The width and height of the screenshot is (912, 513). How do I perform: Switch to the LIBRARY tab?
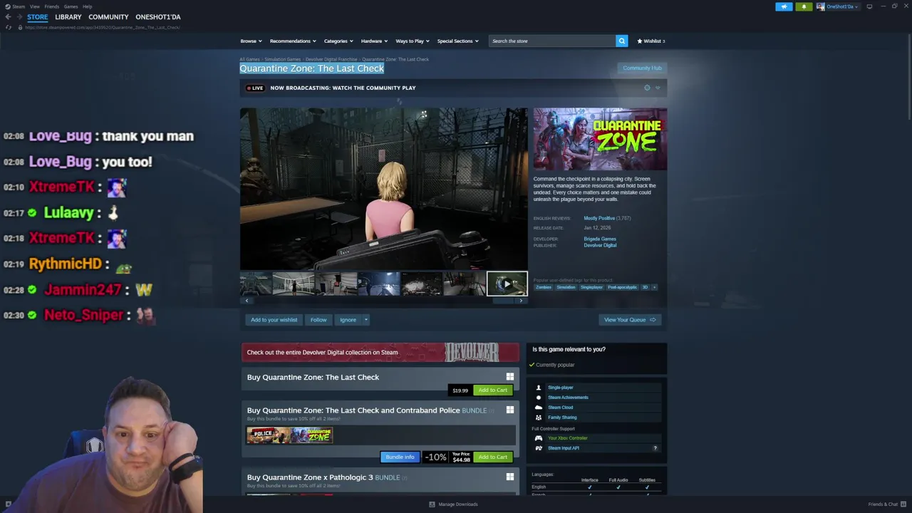coord(68,16)
